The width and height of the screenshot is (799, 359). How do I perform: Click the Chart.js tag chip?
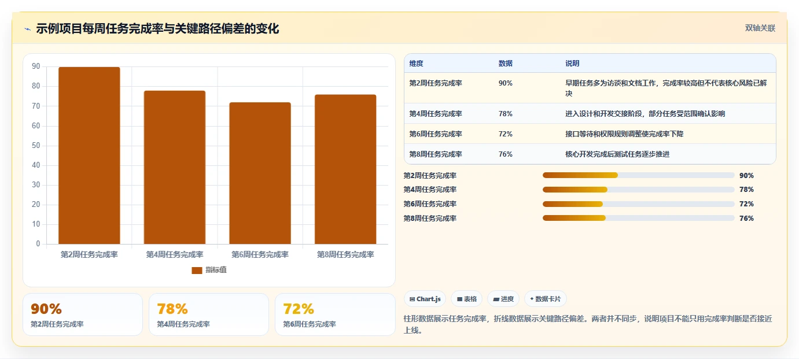[x=425, y=299]
